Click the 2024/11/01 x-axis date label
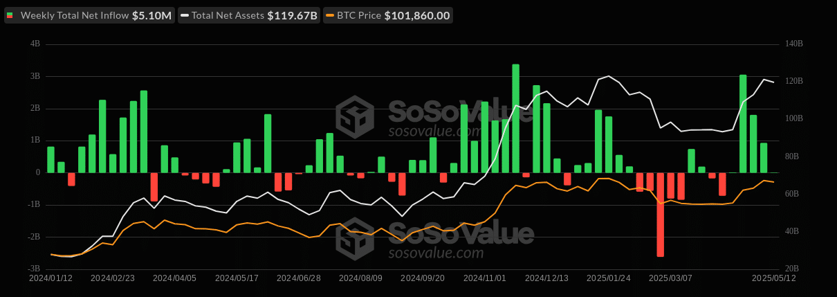 (x=484, y=278)
